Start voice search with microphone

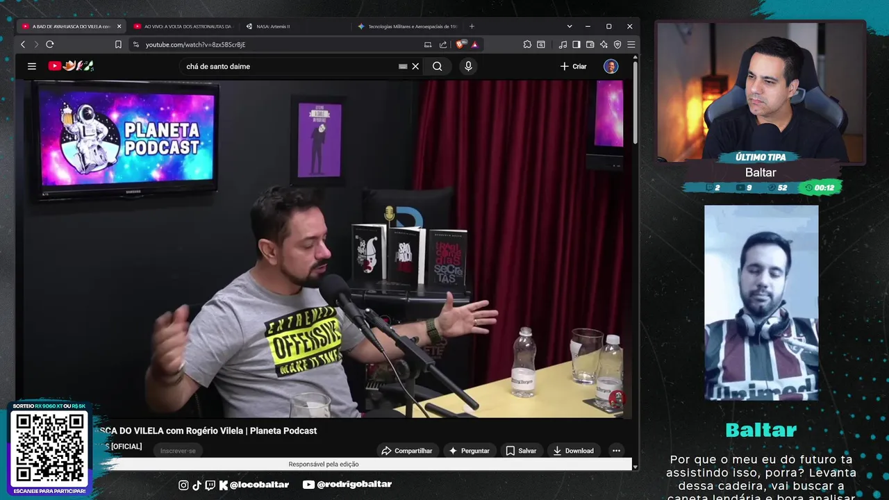tap(468, 67)
